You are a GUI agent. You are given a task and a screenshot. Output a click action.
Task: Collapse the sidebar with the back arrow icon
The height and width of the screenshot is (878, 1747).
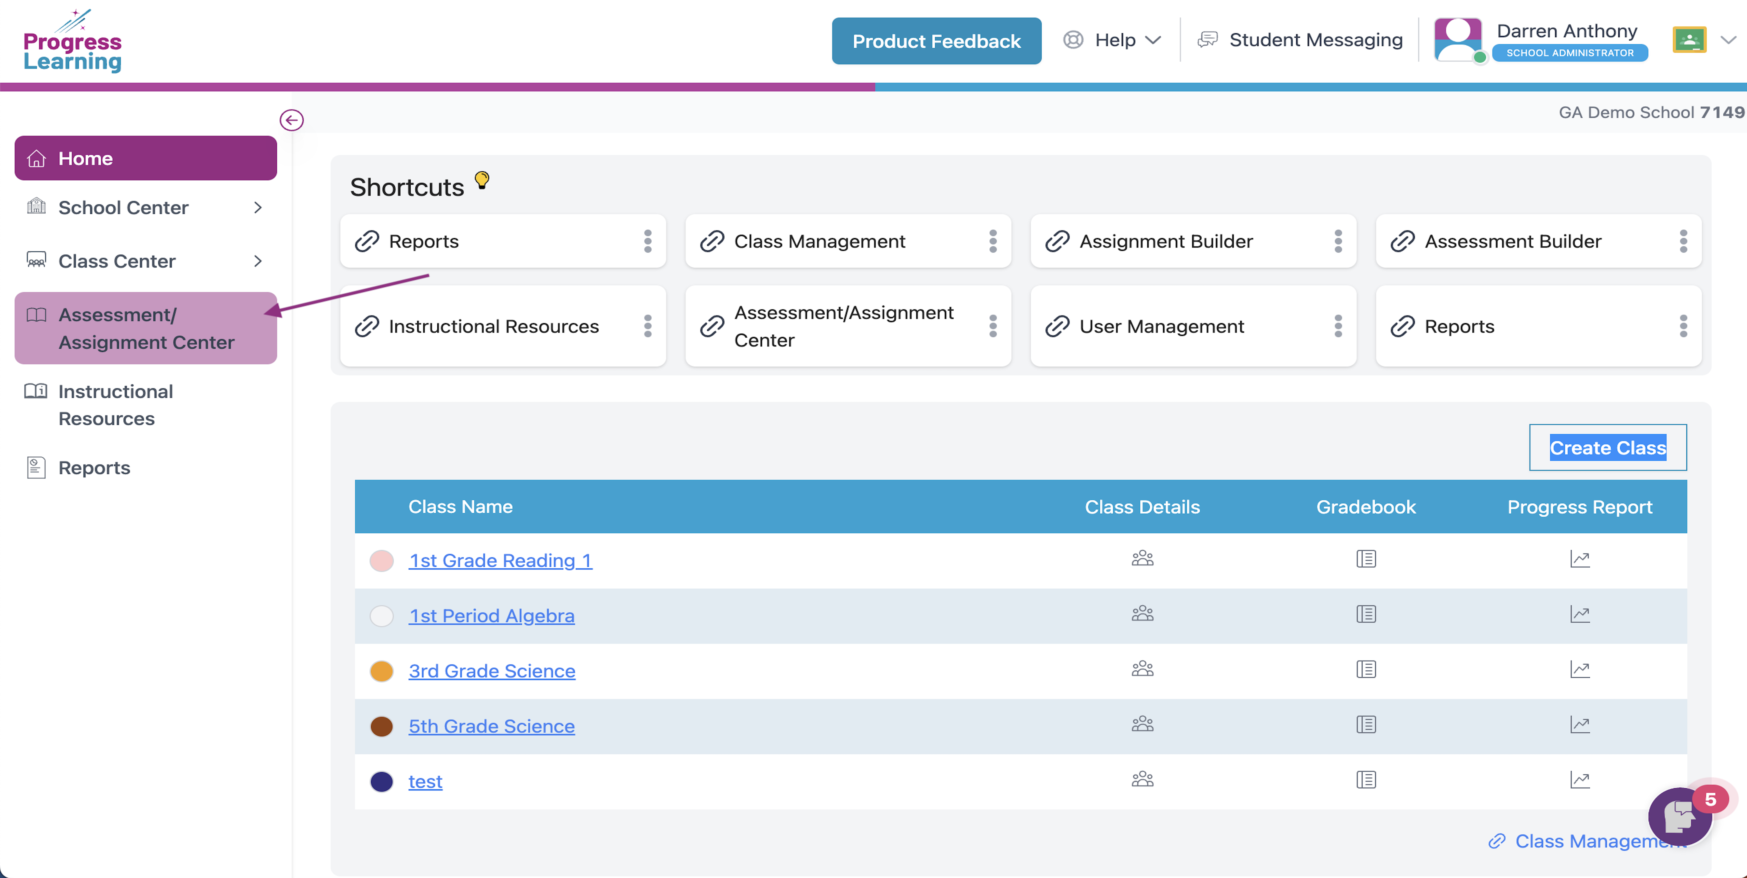[x=292, y=120]
